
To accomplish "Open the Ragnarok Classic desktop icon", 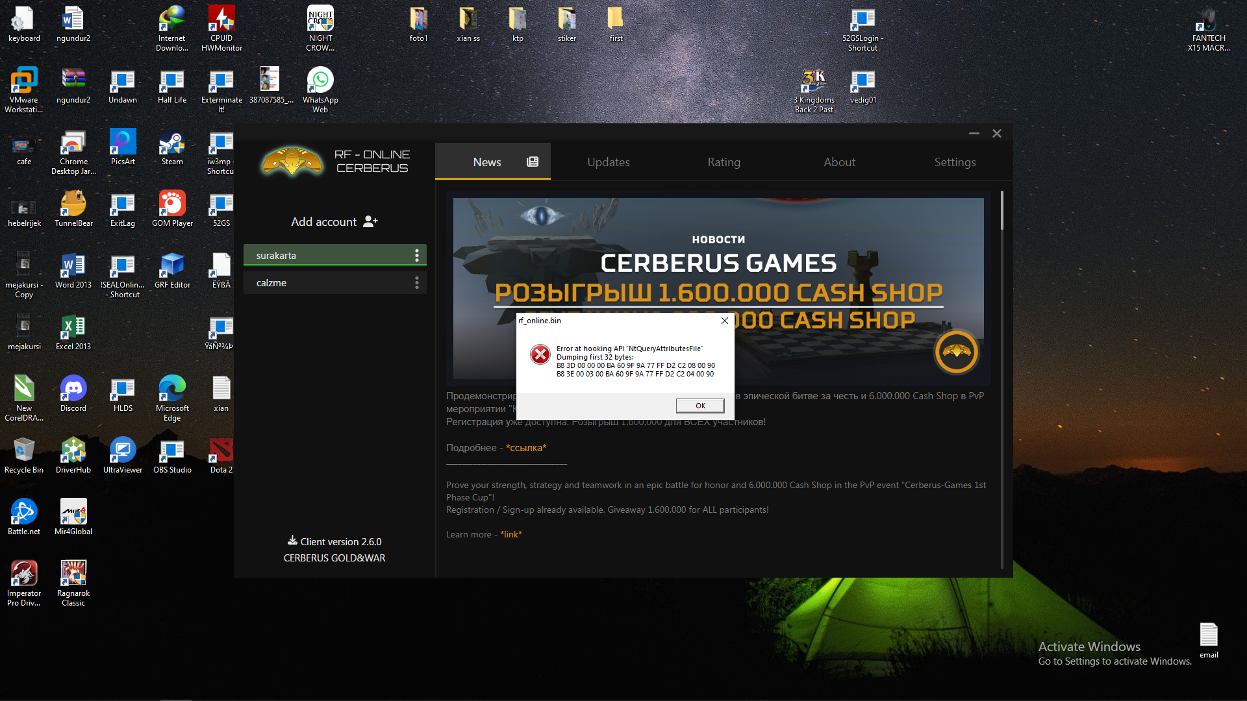I will [73, 584].
